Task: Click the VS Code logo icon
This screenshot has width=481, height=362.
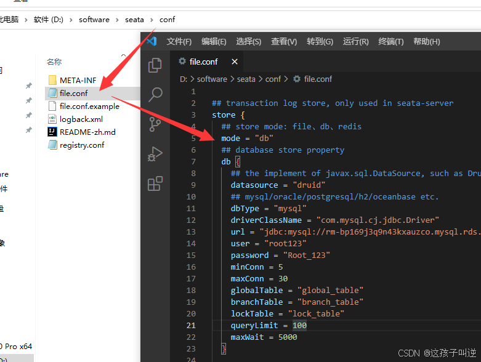Action: click(x=152, y=41)
